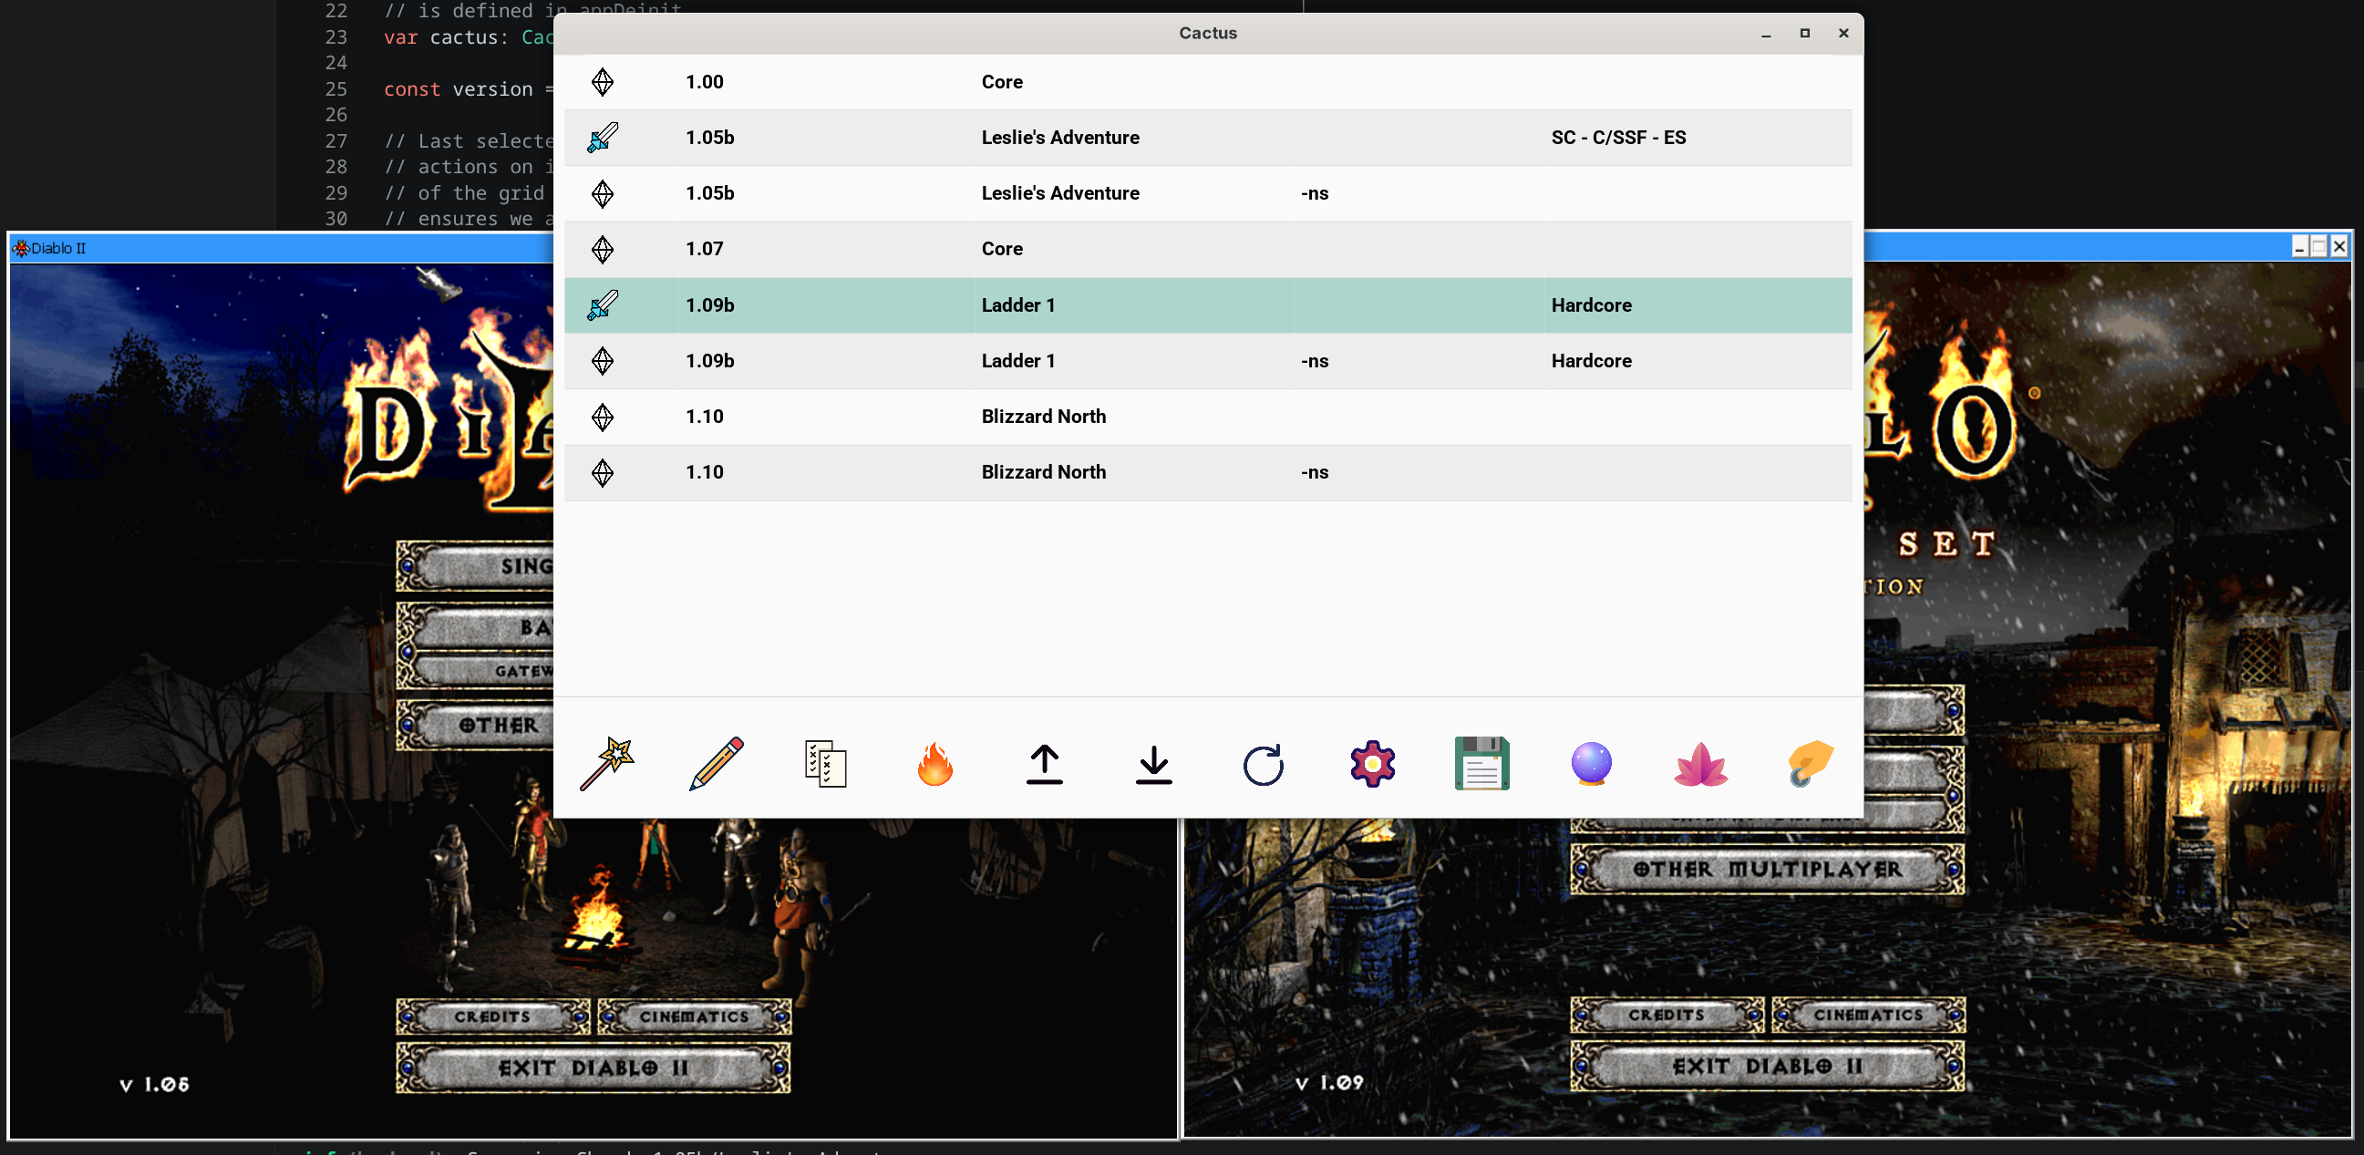Viewport: 2364px width, 1155px height.
Task: Click the partially hidden Other button in left Diablo window
Action: pos(475,725)
